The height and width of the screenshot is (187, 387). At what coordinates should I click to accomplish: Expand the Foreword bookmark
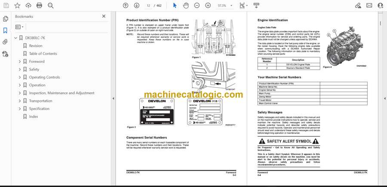click(x=20, y=61)
